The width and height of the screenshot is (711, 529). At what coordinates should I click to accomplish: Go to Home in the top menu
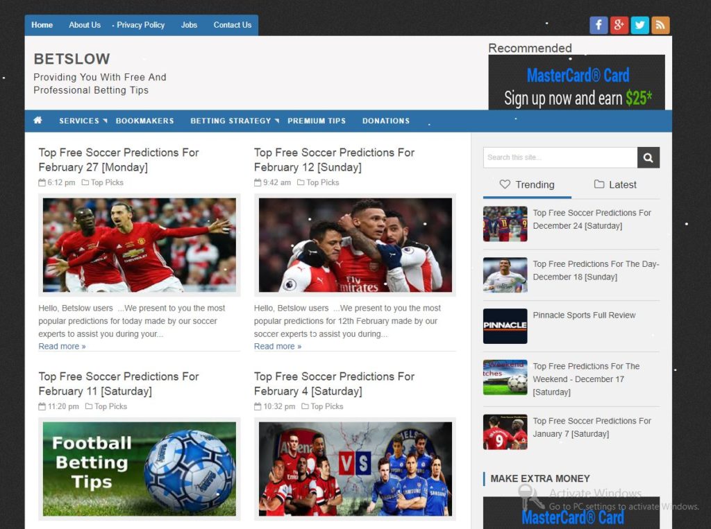(x=42, y=25)
